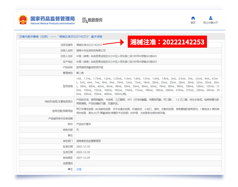Open 网上办事大厅 text label

tap(211, 23)
